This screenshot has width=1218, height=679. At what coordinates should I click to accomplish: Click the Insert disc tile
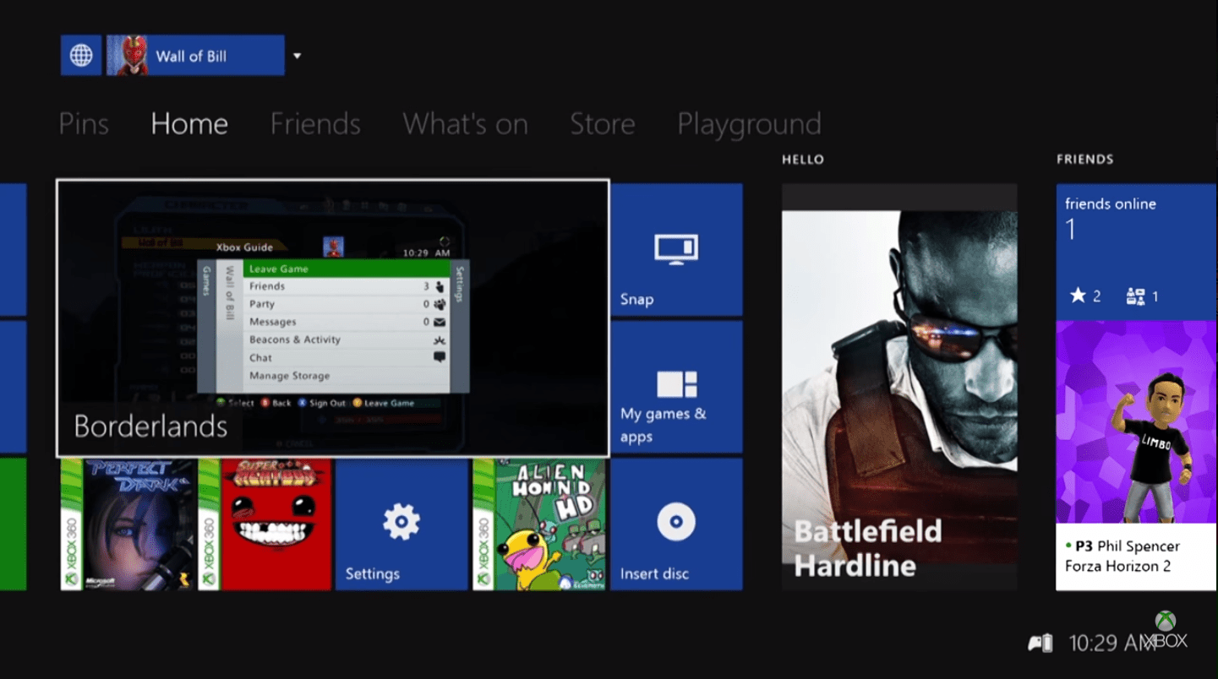675,524
